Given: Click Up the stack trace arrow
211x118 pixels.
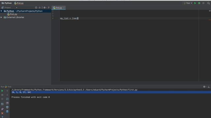Looking at the screenshot, I should (7, 91).
